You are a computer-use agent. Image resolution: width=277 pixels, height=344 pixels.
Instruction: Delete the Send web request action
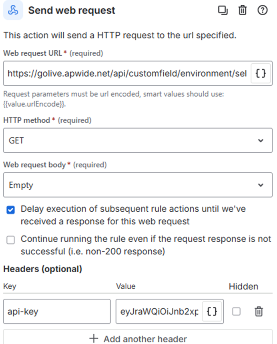tap(243, 10)
